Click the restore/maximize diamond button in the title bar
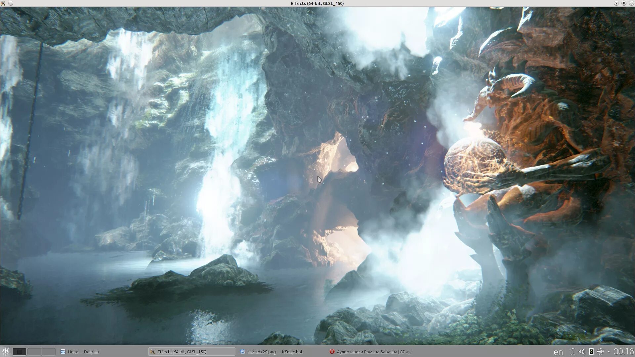This screenshot has width=635, height=357. [624, 3]
